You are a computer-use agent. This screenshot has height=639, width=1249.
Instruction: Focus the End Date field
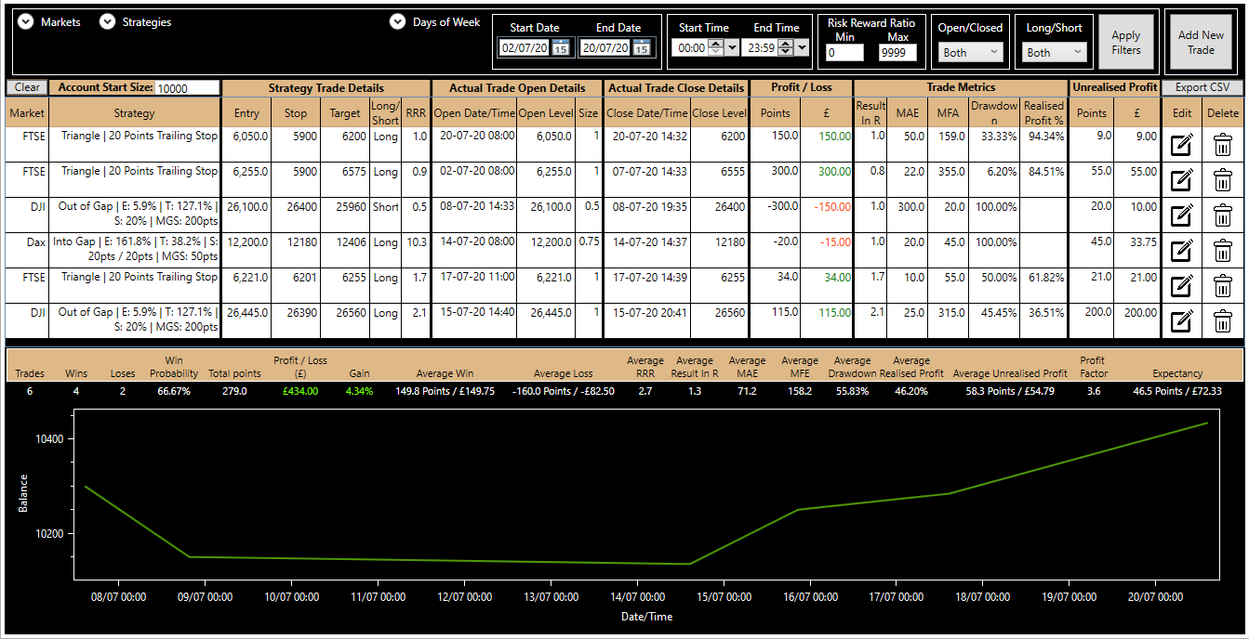point(605,48)
